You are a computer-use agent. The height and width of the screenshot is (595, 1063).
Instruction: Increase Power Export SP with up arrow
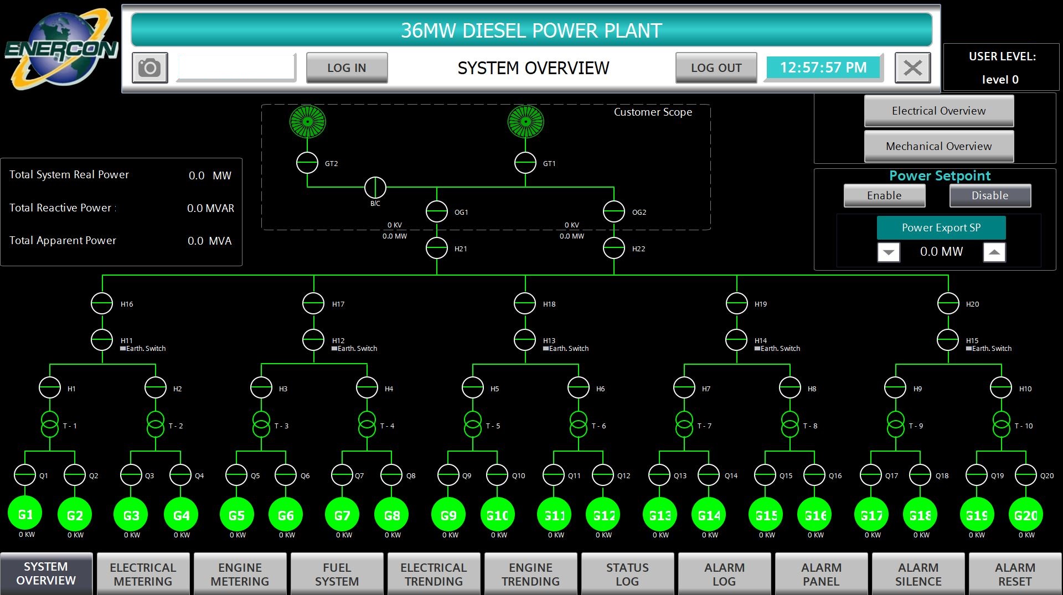pos(994,252)
